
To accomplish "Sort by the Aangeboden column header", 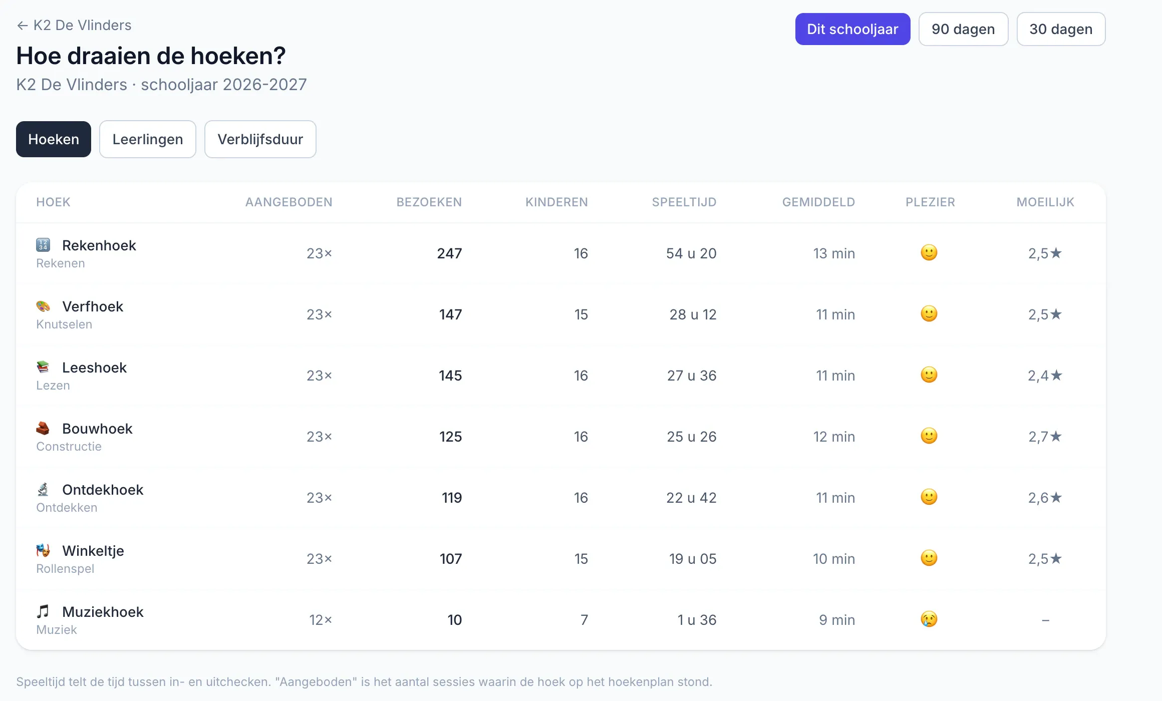I will coord(288,202).
